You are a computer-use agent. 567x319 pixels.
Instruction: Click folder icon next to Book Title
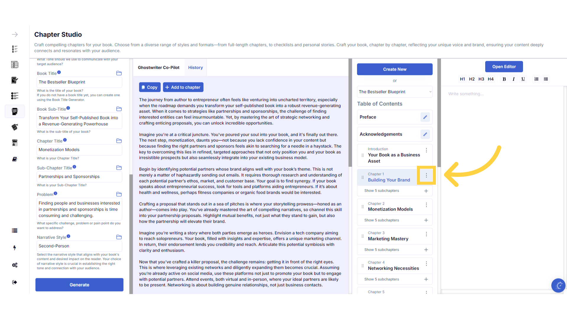coord(119,73)
